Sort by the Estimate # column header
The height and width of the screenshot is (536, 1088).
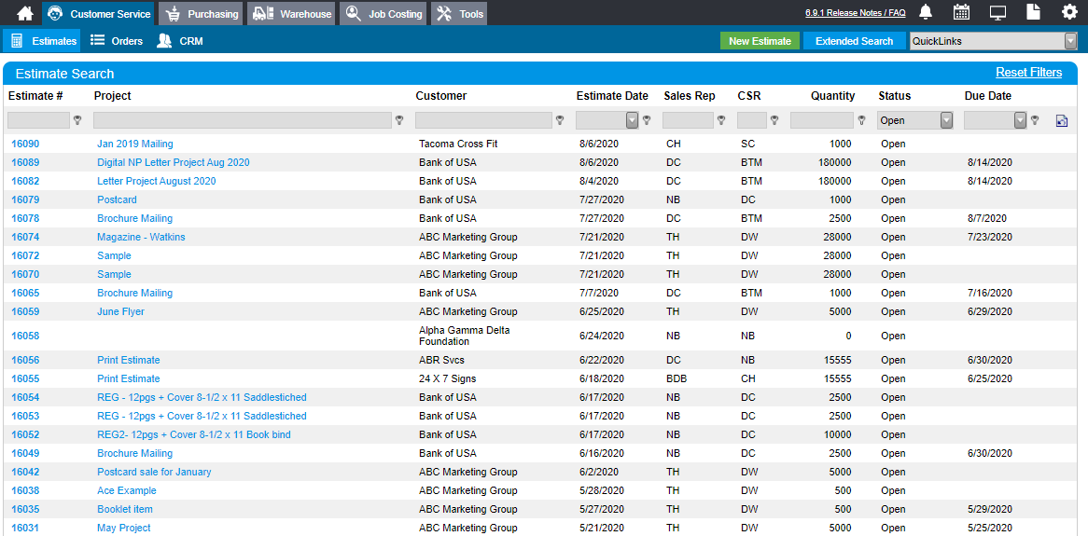(35, 96)
